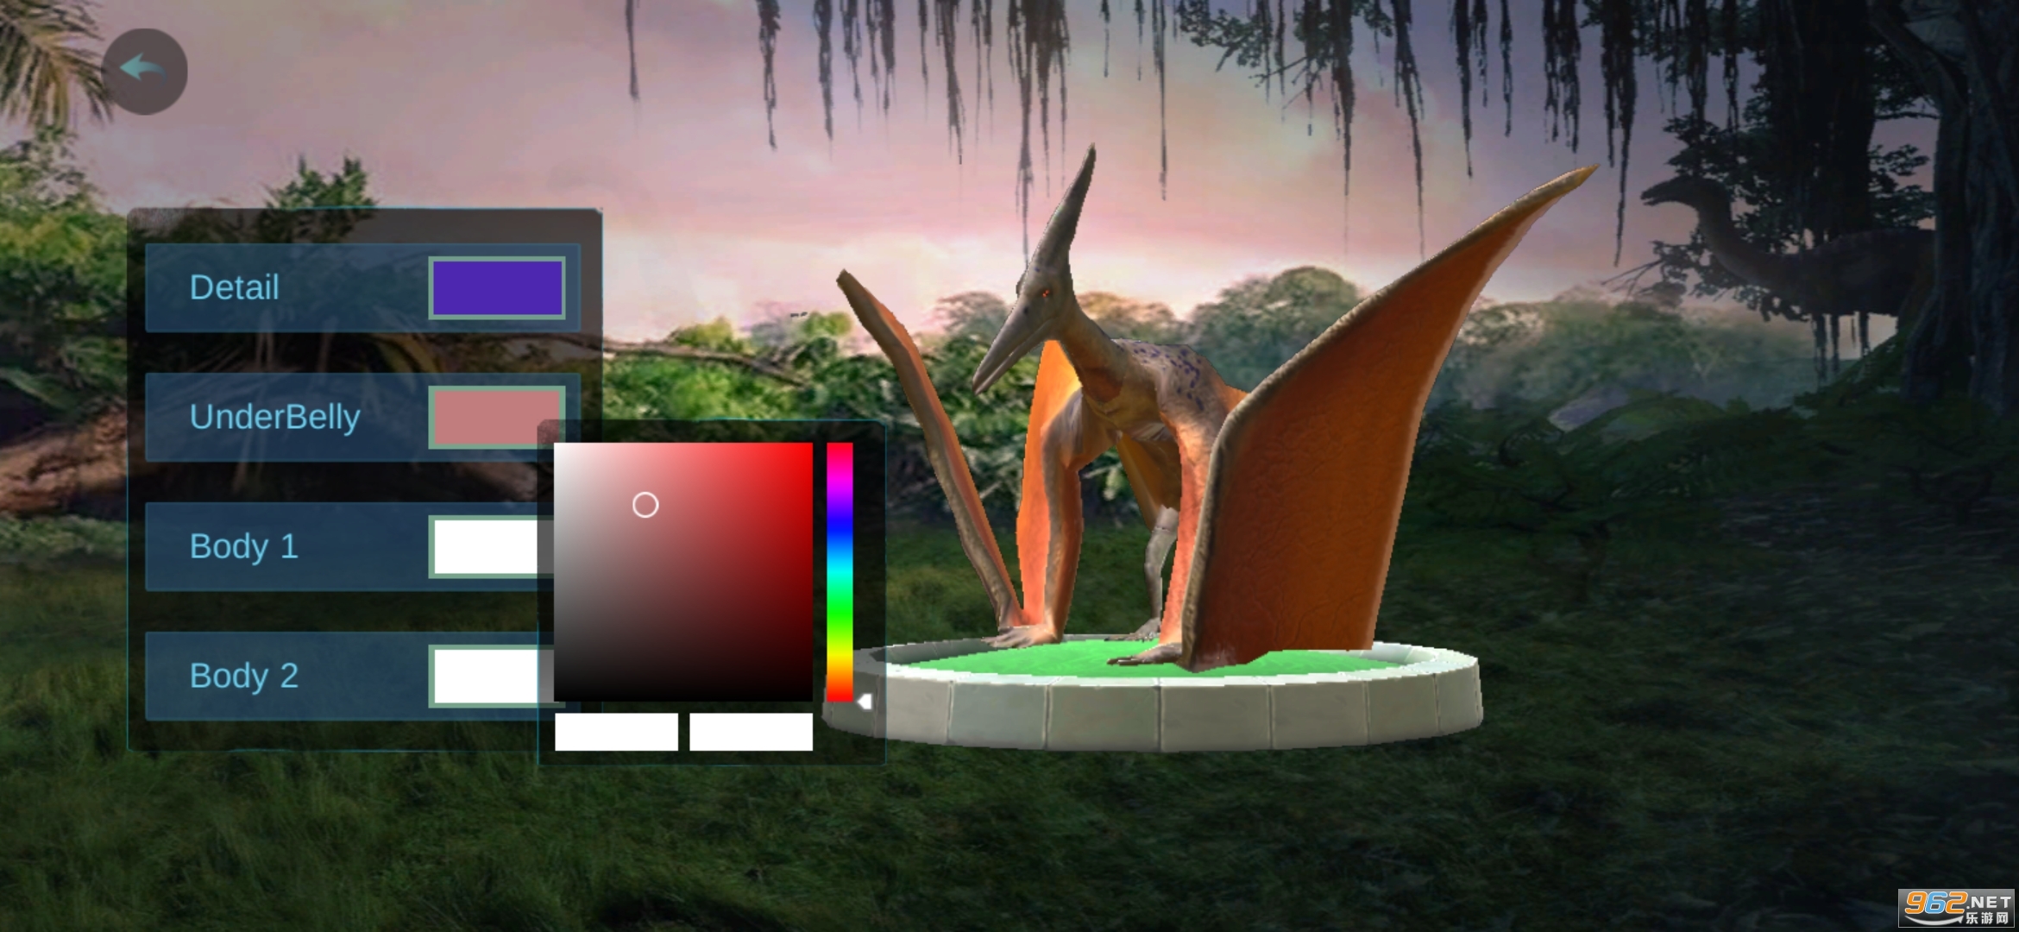The image size is (2019, 932).
Task: Open the purple Detail color swatch
Action: coord(497,287)
